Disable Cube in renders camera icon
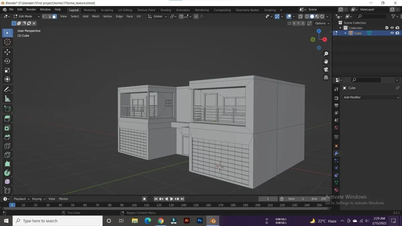 click(397, 33)
